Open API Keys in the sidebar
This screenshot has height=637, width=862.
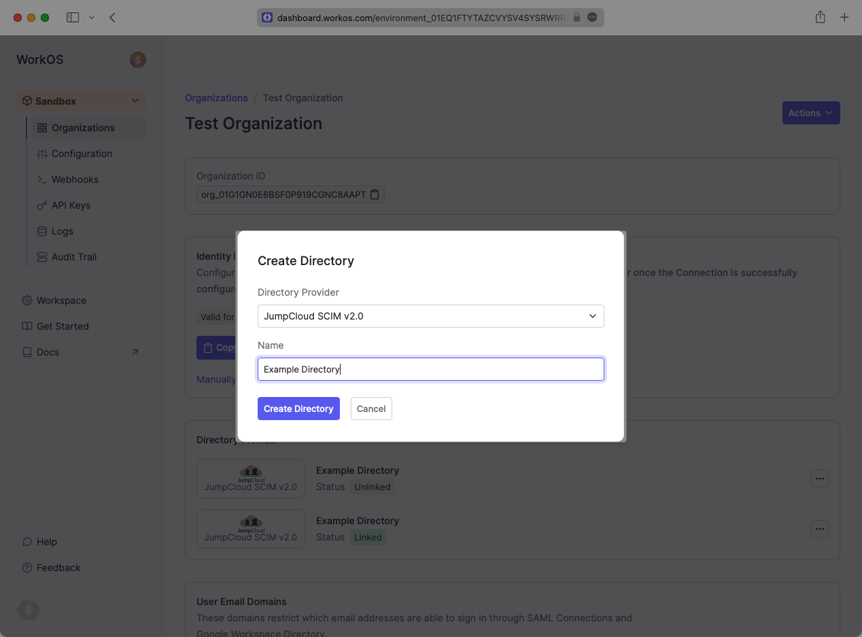71,205
